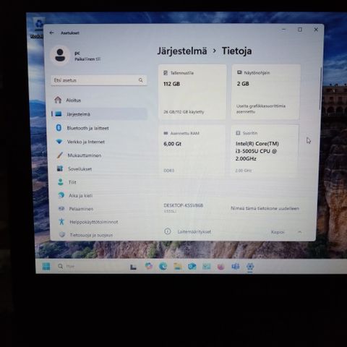Click the settings window vertical scrollbar
The height and width of the screenshot is (347, 347).
point(321,89)
